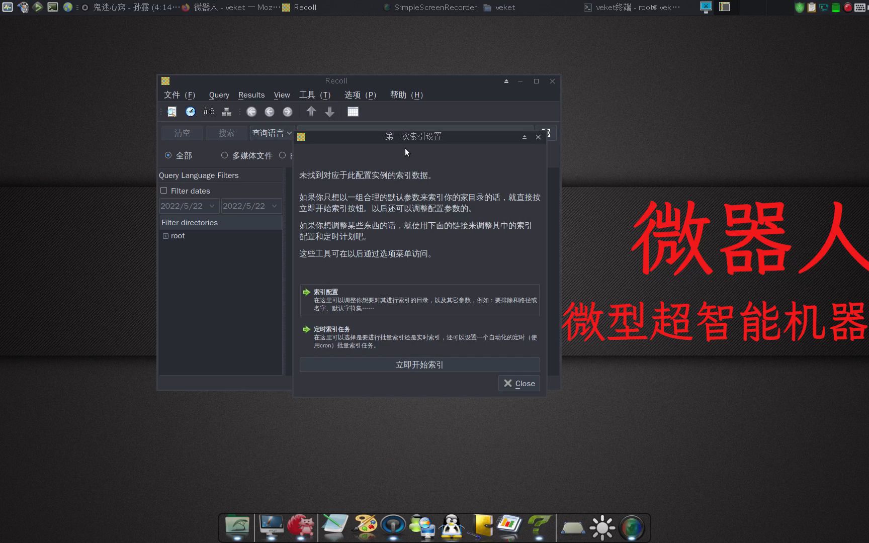Open the monitor desktop dock icon
This screenshot has width=869, height=543.
click(271, 526)
